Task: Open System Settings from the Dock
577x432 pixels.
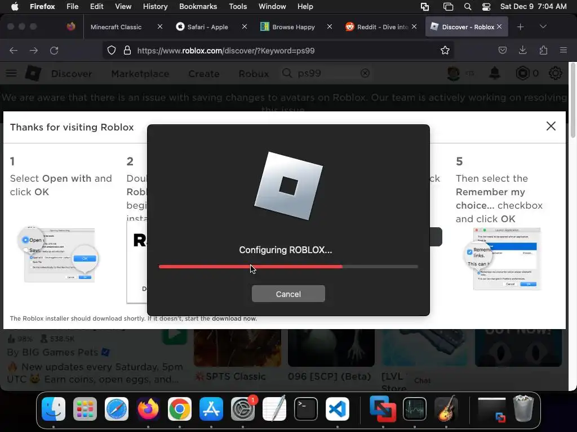Action: point(243,409)
